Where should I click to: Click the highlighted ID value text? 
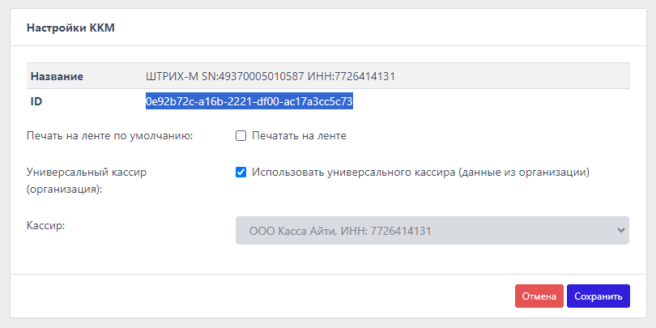(249, 102)
